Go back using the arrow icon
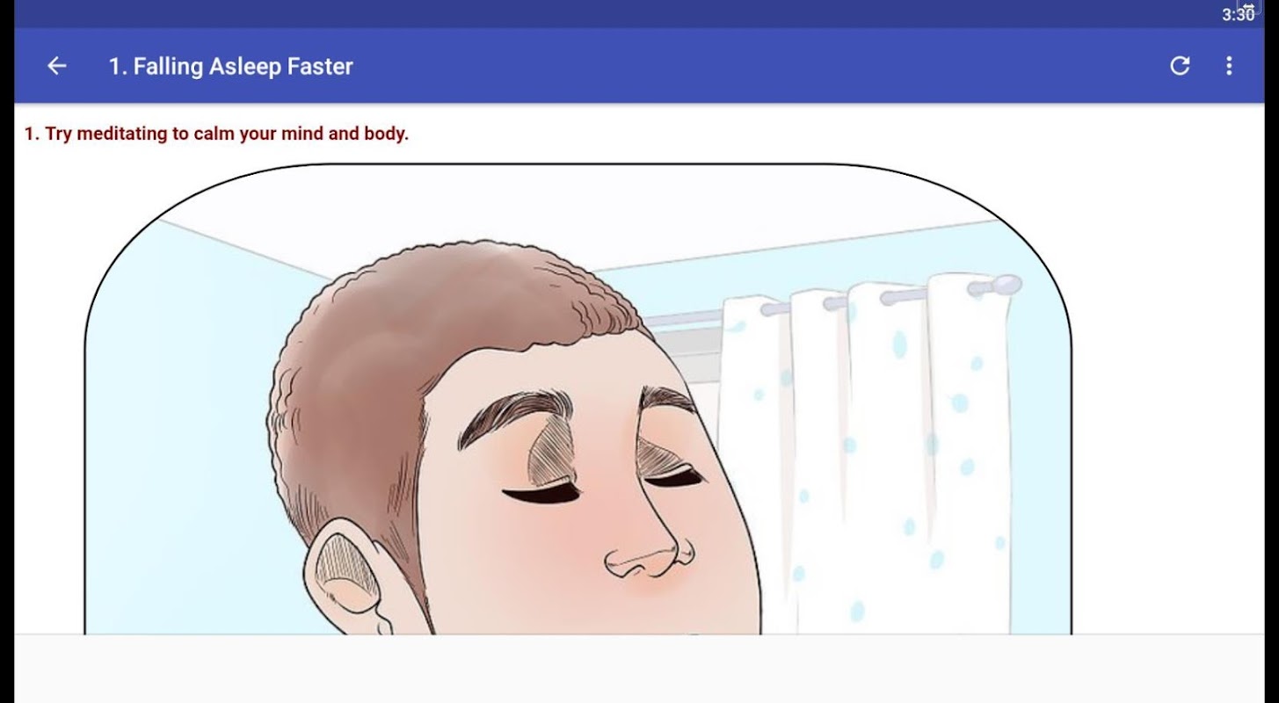The width and height of the screenshot is (1279, 703). (56, 66)
